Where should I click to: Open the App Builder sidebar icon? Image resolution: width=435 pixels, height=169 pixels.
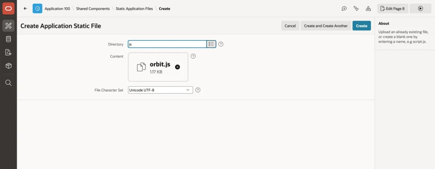point(8,26)
